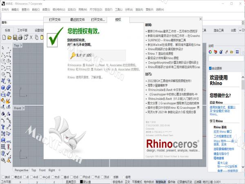Click the Save floppy disk icon

15,37
